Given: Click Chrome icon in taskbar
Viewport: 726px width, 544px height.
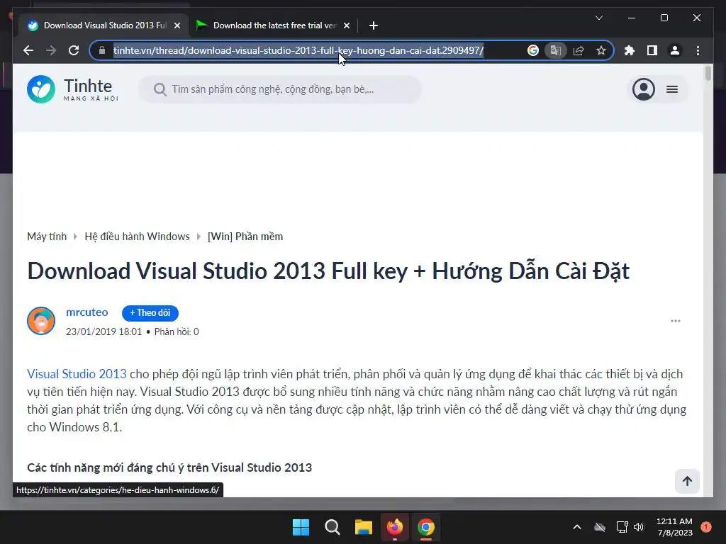Looking at the screenshot, I should click(x=426, y=527).
